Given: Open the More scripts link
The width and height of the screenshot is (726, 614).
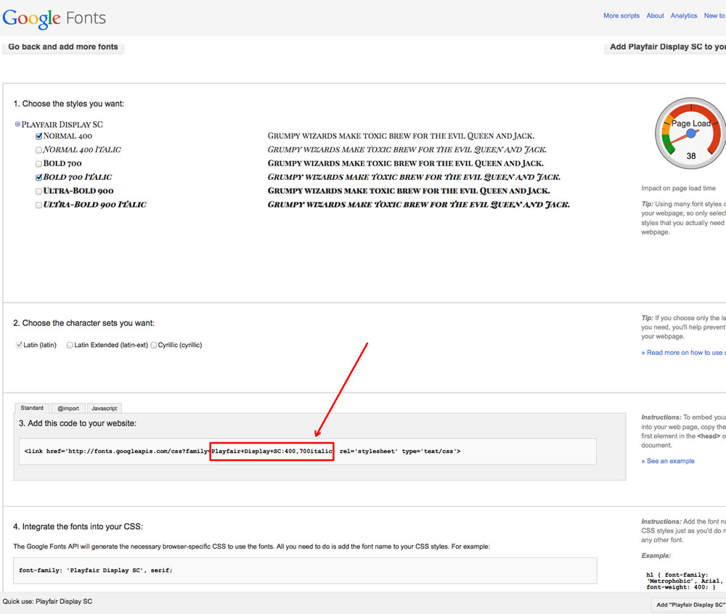Looking at the screenshot, I should [621, 16].
